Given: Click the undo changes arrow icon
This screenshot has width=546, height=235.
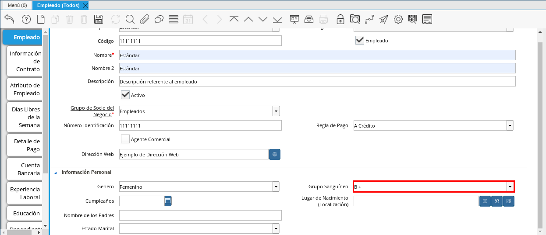Looking at the screenshot, I should point(9,19).
